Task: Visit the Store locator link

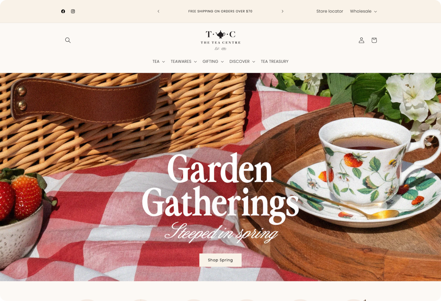Action: pyautogui.click(x=330, y=11)
